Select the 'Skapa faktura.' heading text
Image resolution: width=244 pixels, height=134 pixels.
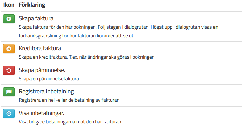[x=37, y=19]
